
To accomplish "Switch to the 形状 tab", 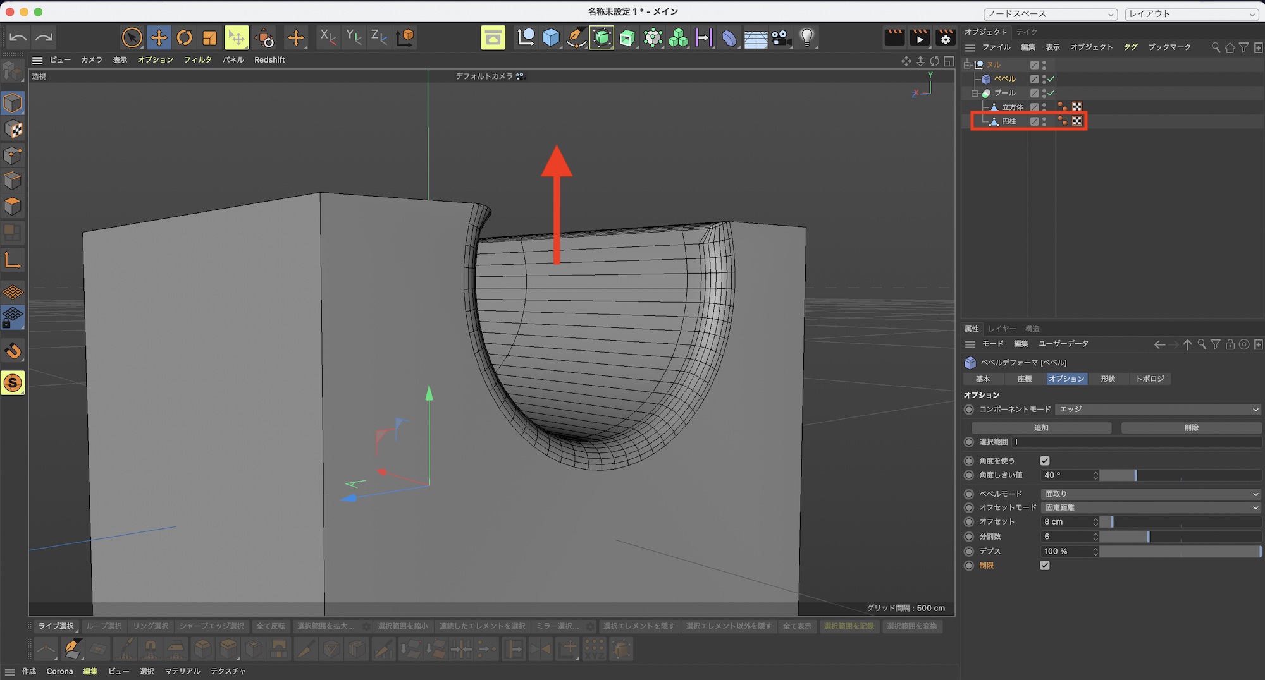I will tap(1108, 379).
